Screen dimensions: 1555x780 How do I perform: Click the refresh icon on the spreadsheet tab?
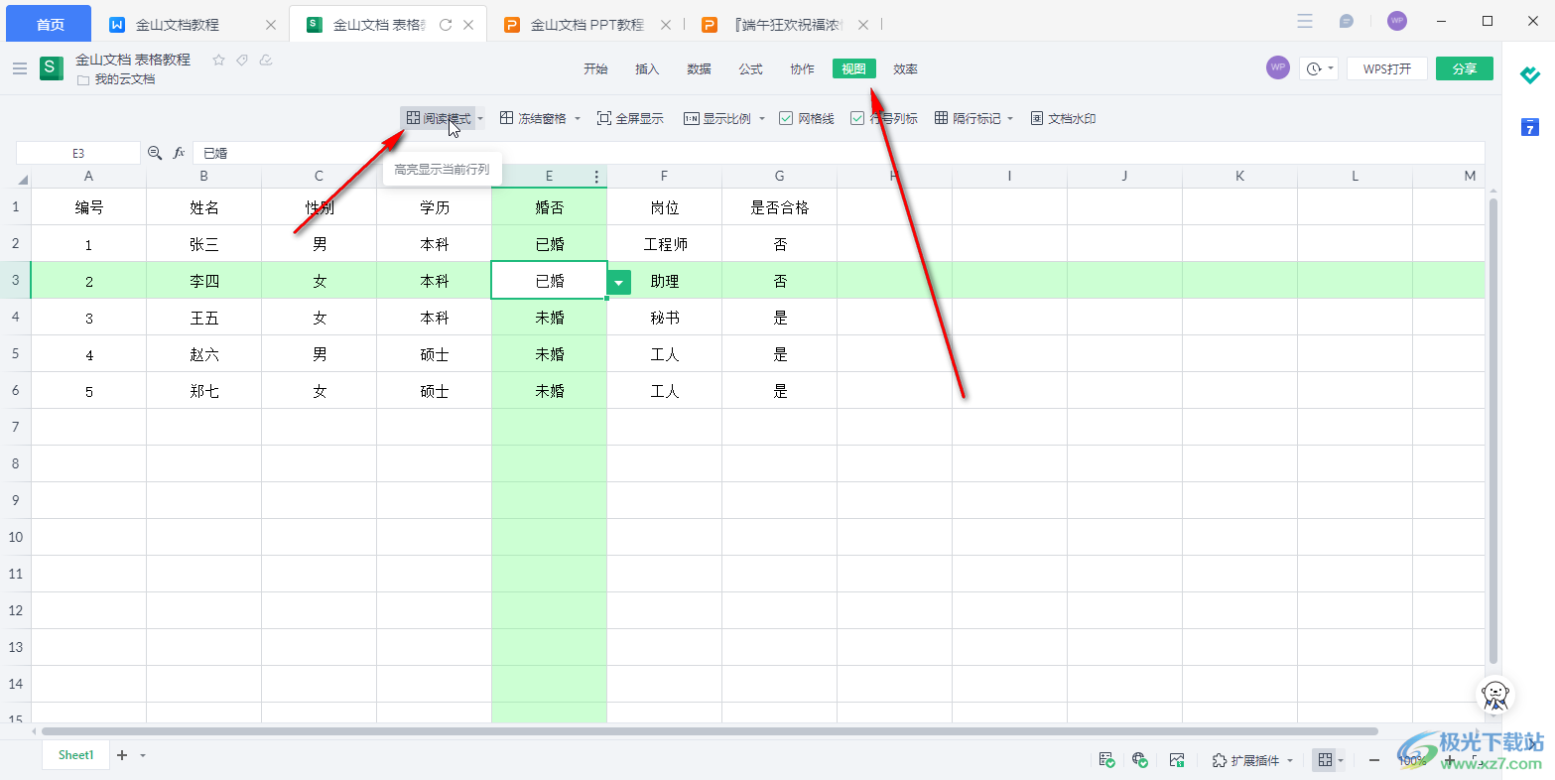pos(446,25)
